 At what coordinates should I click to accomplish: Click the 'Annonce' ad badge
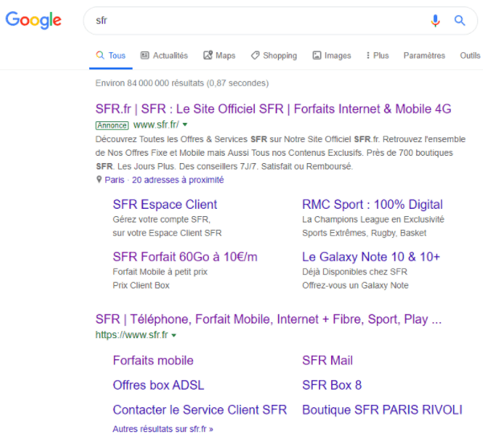(112, 125)
